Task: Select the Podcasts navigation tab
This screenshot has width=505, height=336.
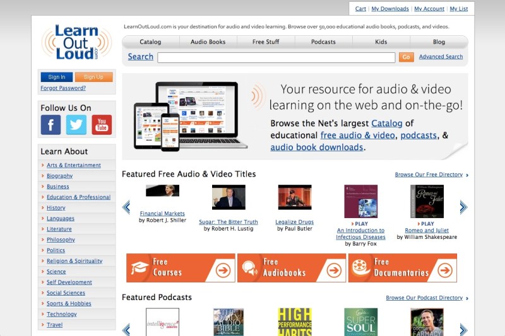Action: [x=323, y=42]
